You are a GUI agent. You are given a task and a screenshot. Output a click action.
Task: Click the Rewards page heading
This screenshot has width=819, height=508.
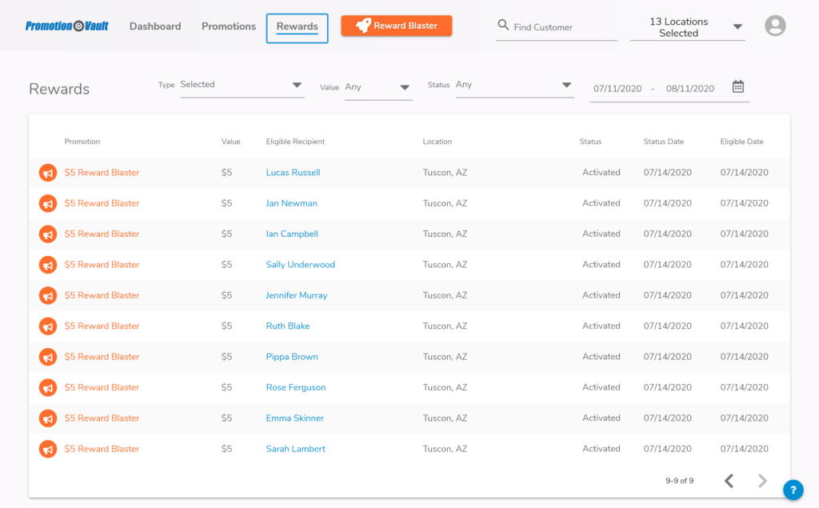59,89
